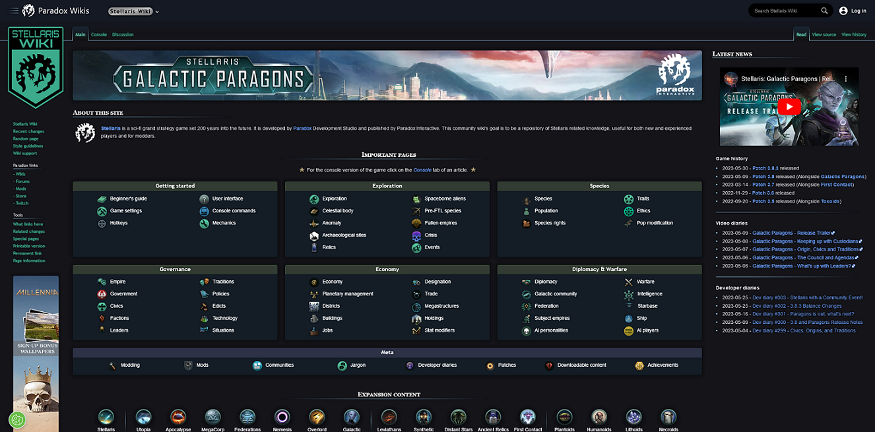
Task: Click the Nemesis expansion icon
Action: (282, 417)
